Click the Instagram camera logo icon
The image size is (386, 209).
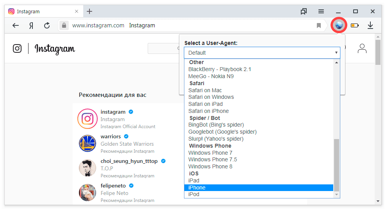pyautogui.click(x=17, y=48)
